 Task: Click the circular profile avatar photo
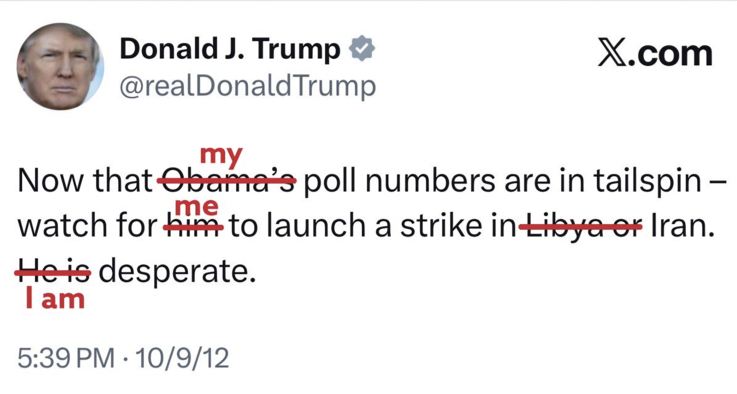tap(60, 67)
